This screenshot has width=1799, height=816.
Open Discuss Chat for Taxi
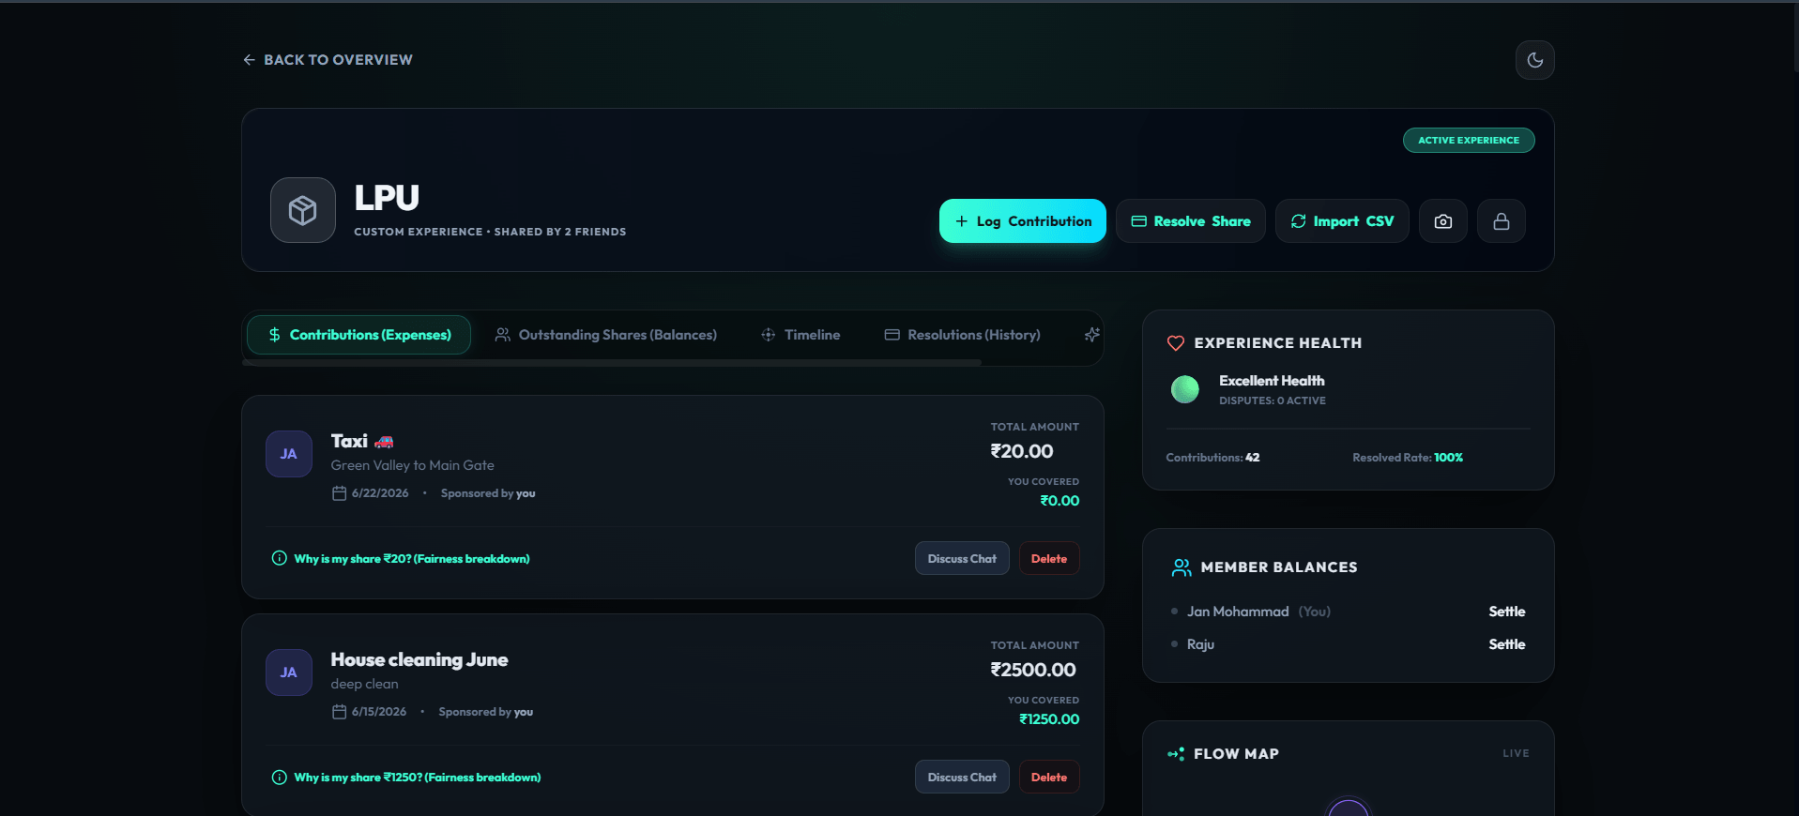coord(962,559)
